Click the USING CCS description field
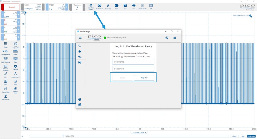This screenshot has width=257, height=139. [x=147, y=136]
